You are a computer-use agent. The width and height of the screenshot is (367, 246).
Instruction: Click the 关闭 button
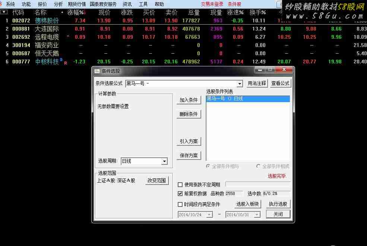click(278, 214)
